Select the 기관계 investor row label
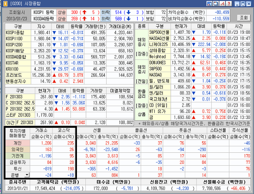 click(x=18, y=156)
